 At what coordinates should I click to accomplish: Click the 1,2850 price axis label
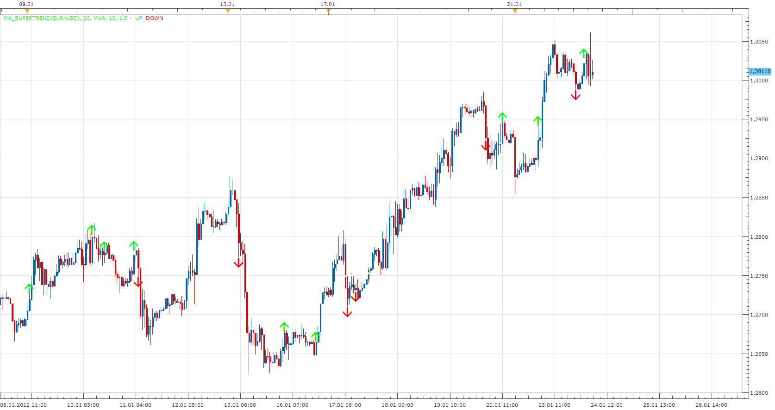759,198
